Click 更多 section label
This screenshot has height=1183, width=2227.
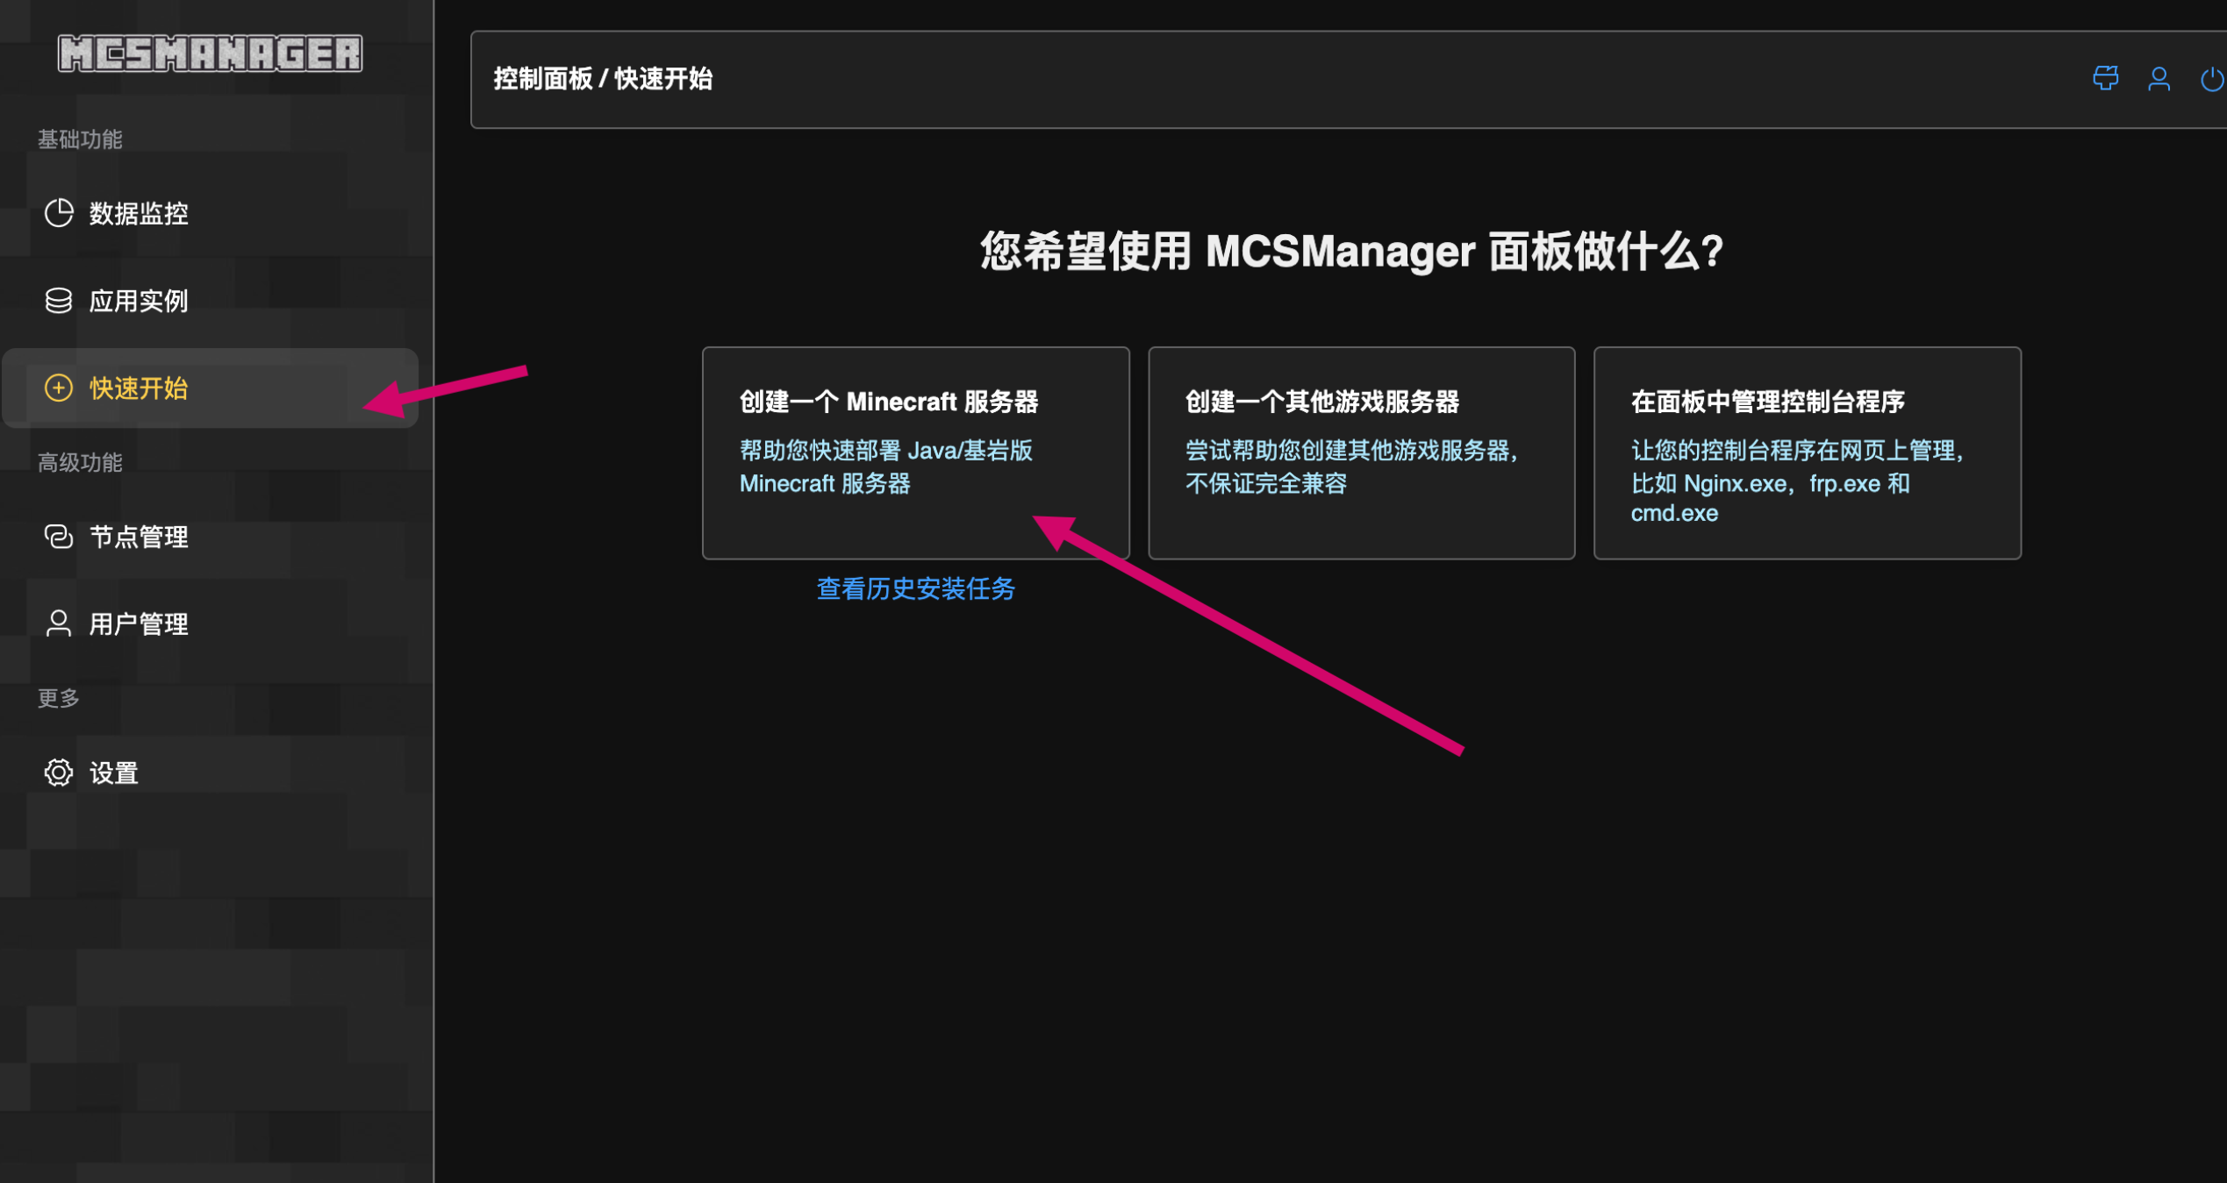[x=59, y=698]
